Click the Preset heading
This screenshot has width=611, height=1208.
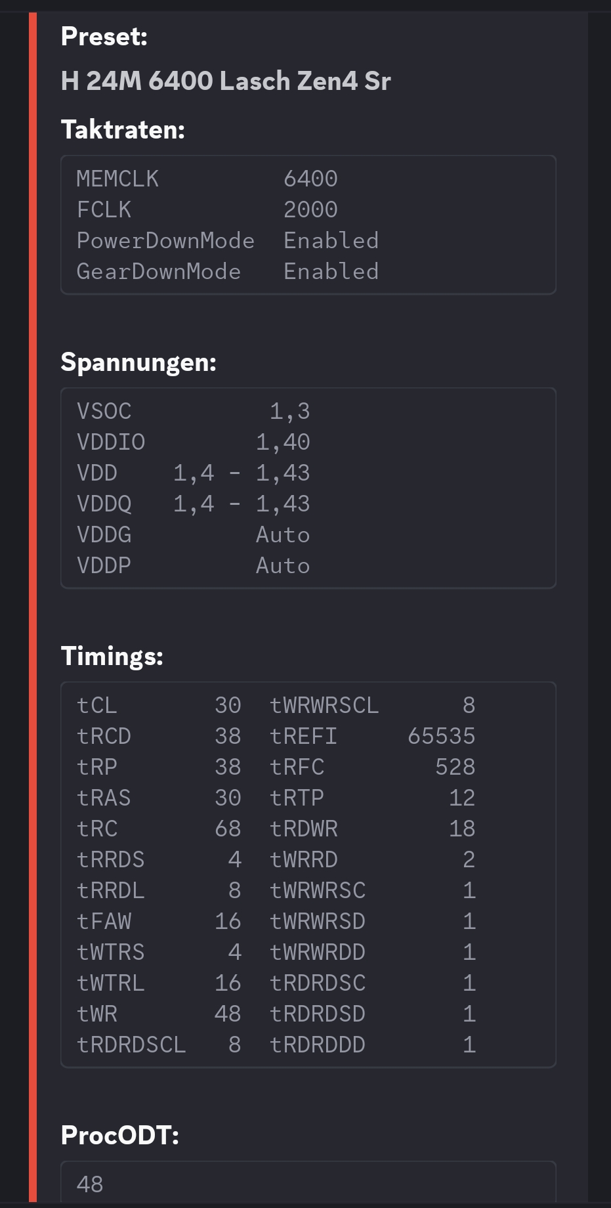pos(104,36)
